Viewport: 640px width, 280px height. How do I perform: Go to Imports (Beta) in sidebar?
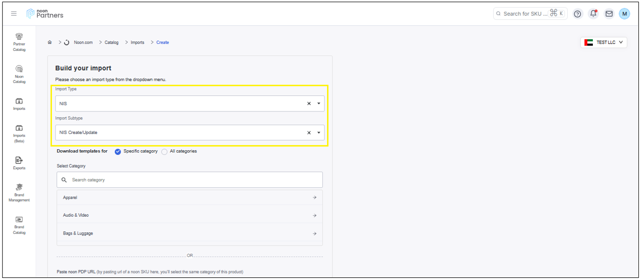pyautogui.click(x=19, y=133)
